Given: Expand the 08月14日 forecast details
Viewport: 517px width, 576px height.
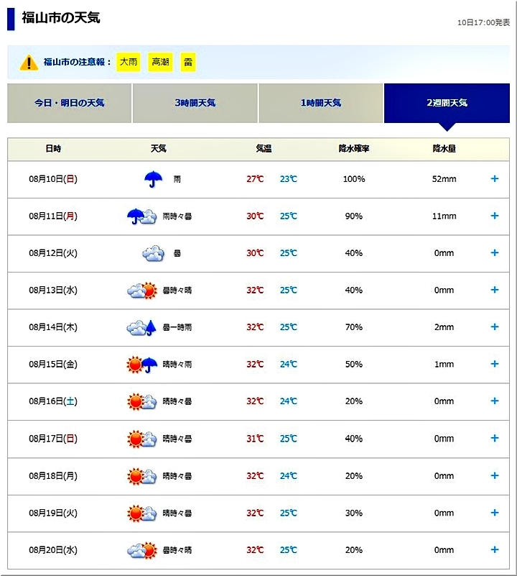Looking at the screenshot, I should (x=494, y=327).
